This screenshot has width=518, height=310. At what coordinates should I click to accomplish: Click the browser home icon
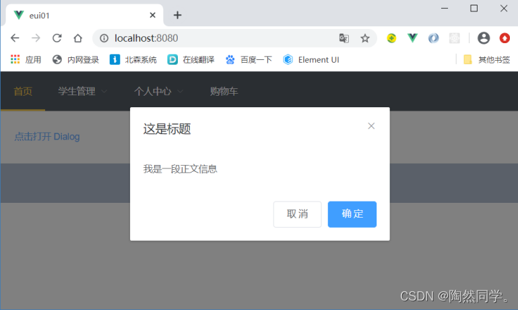[78, 38]
